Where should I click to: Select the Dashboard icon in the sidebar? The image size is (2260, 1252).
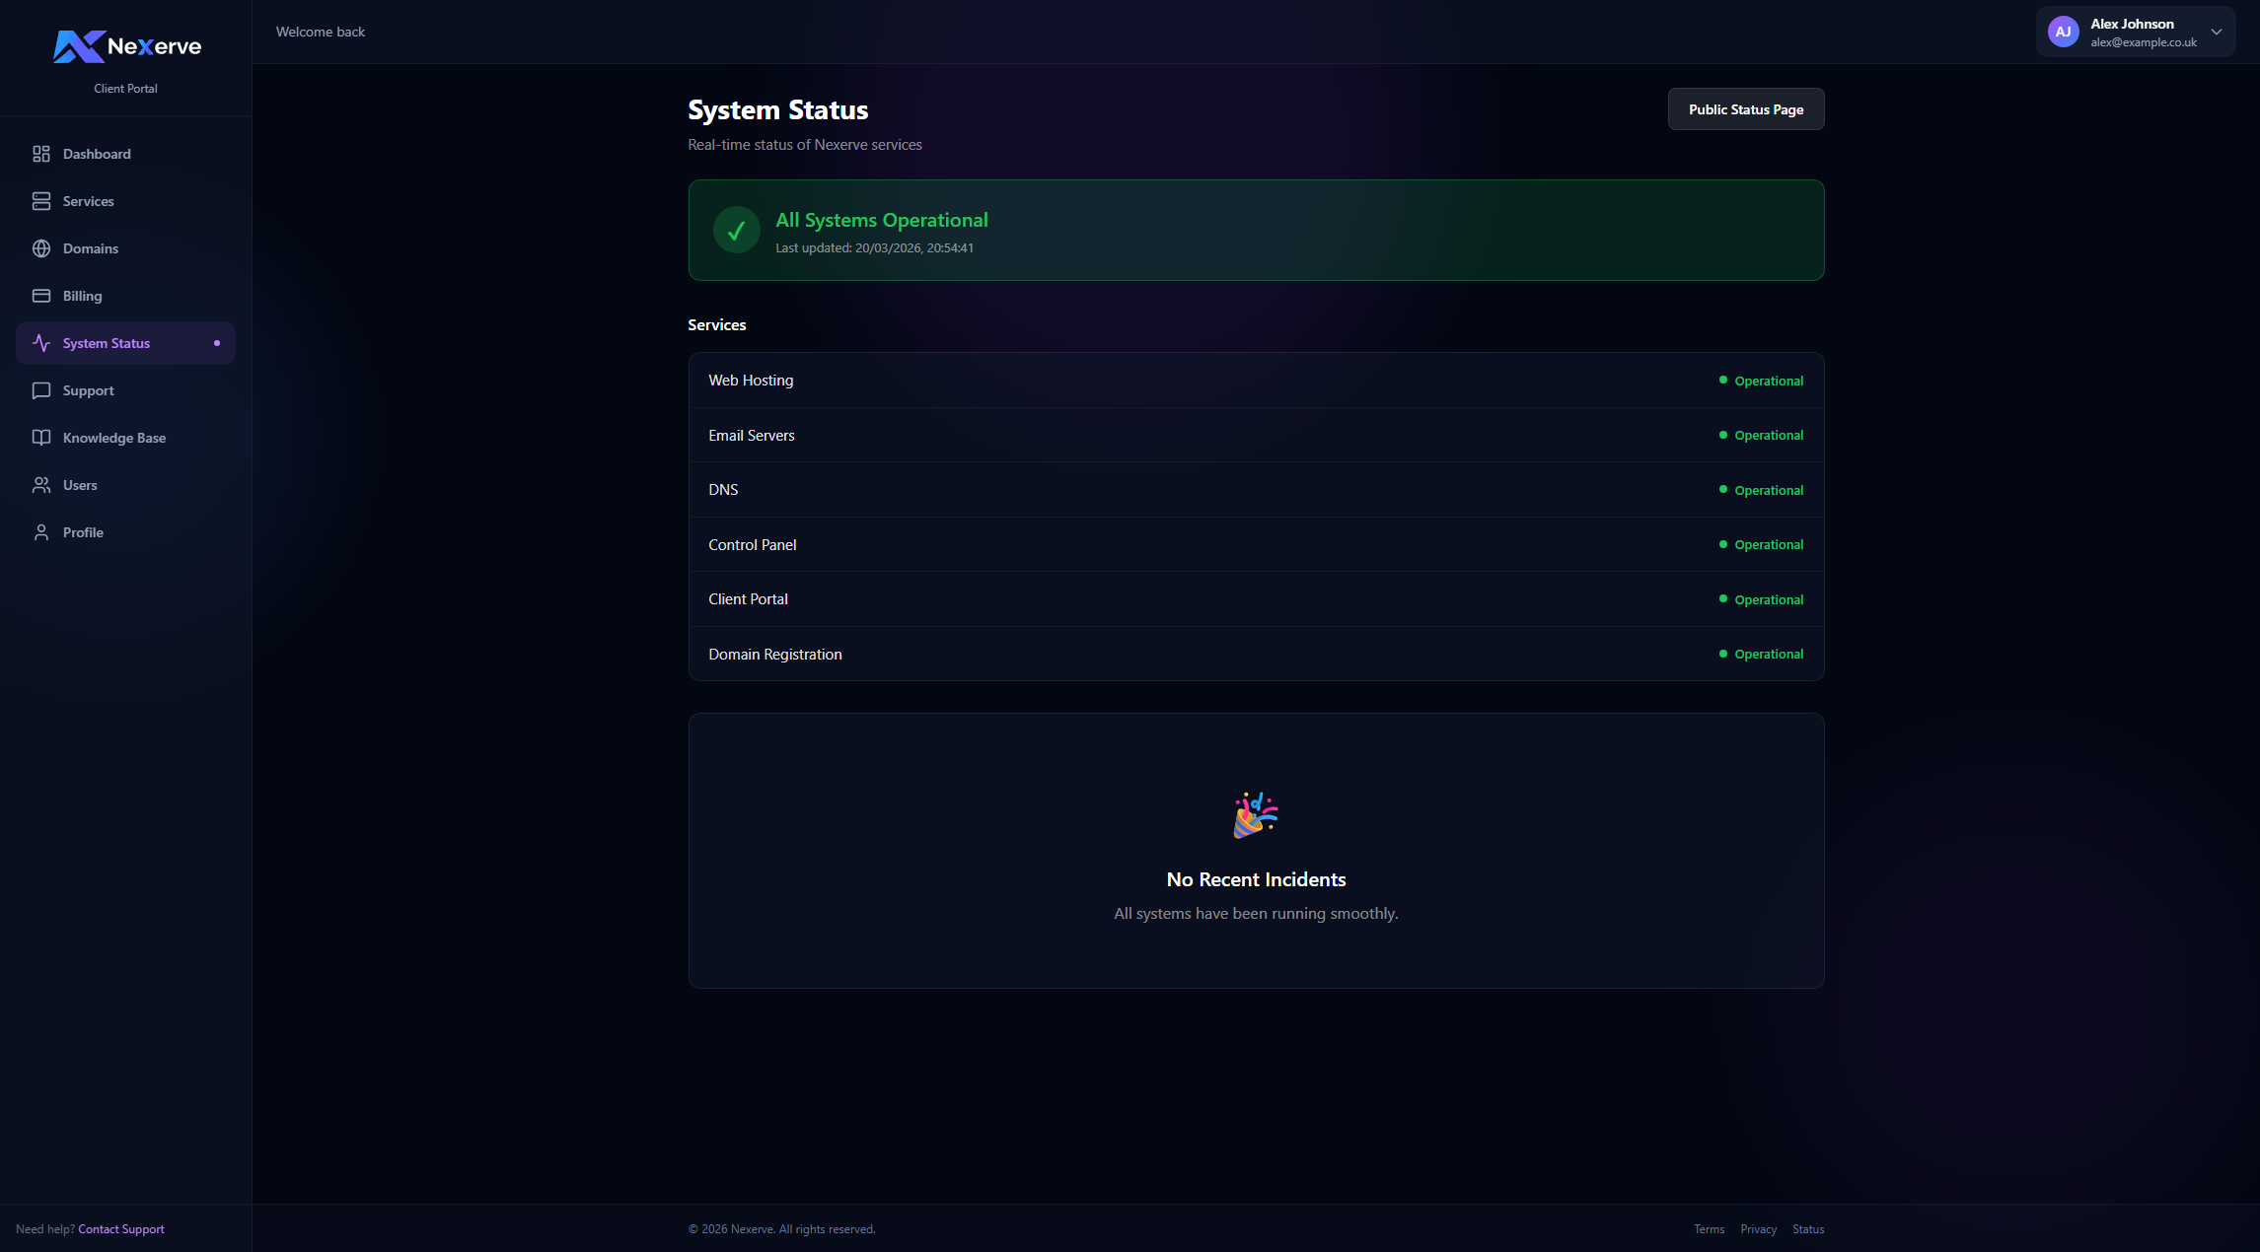point(40,154)
